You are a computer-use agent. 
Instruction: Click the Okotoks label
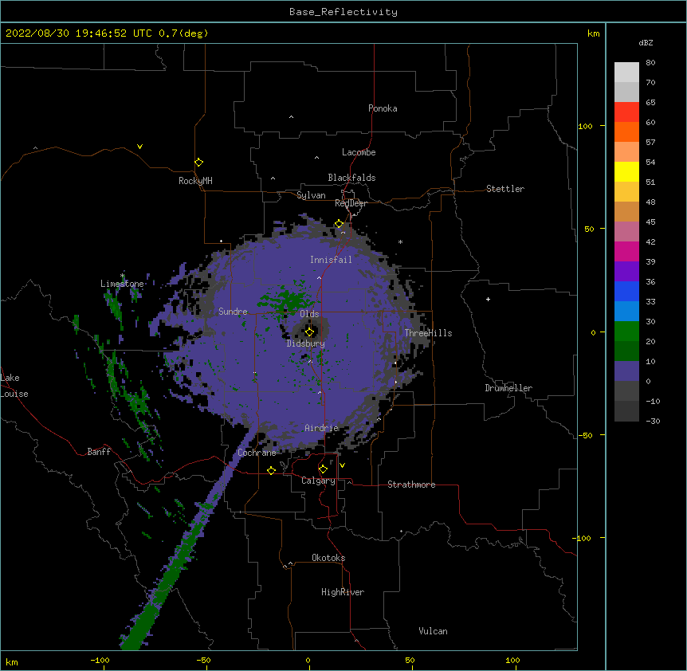tap(328, 558)
